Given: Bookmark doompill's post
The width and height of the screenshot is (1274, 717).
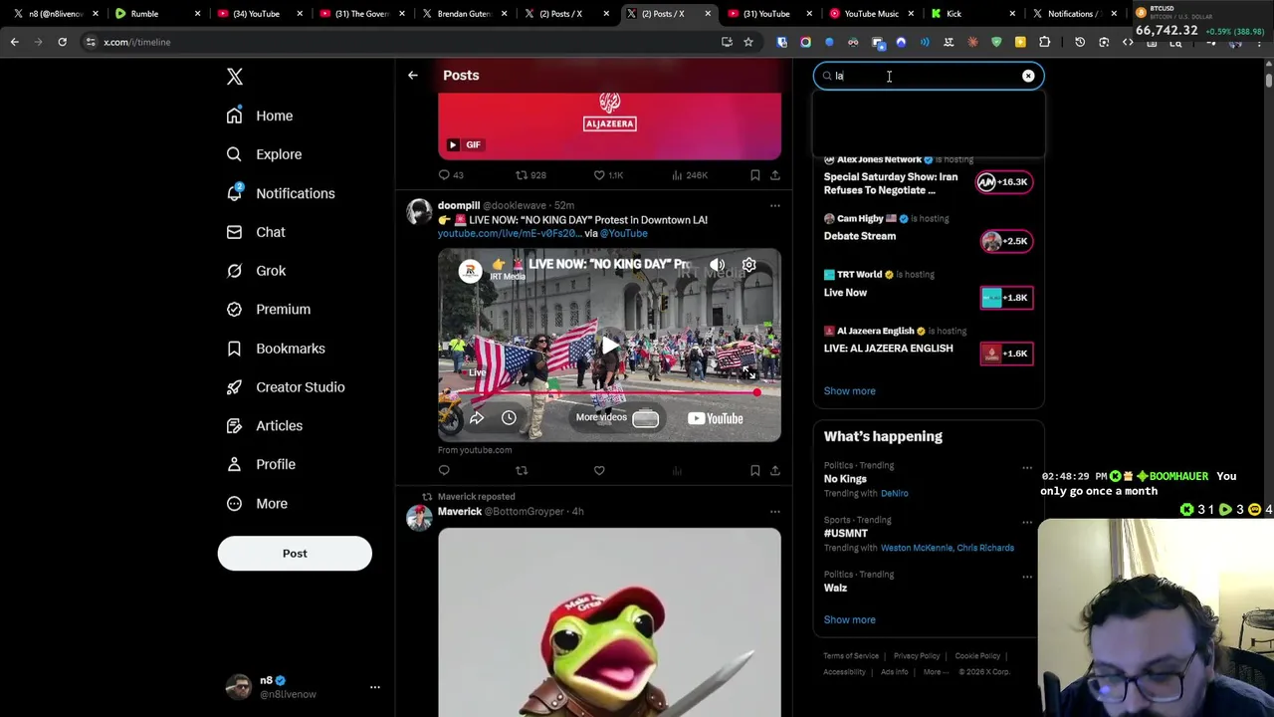Looking at the screenshot, I should (755, 471).
